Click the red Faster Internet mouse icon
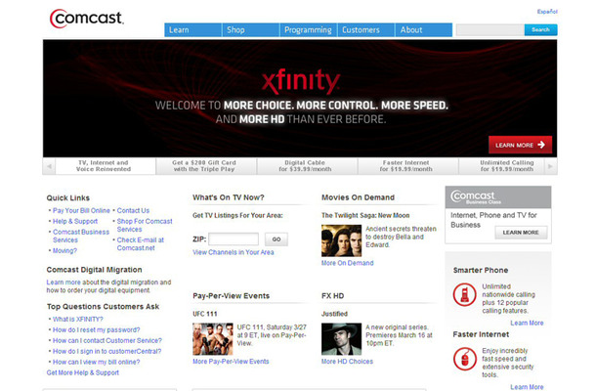The width and height of the screenshot is (596, 391). pyautogui.click(x=464, y=359)
